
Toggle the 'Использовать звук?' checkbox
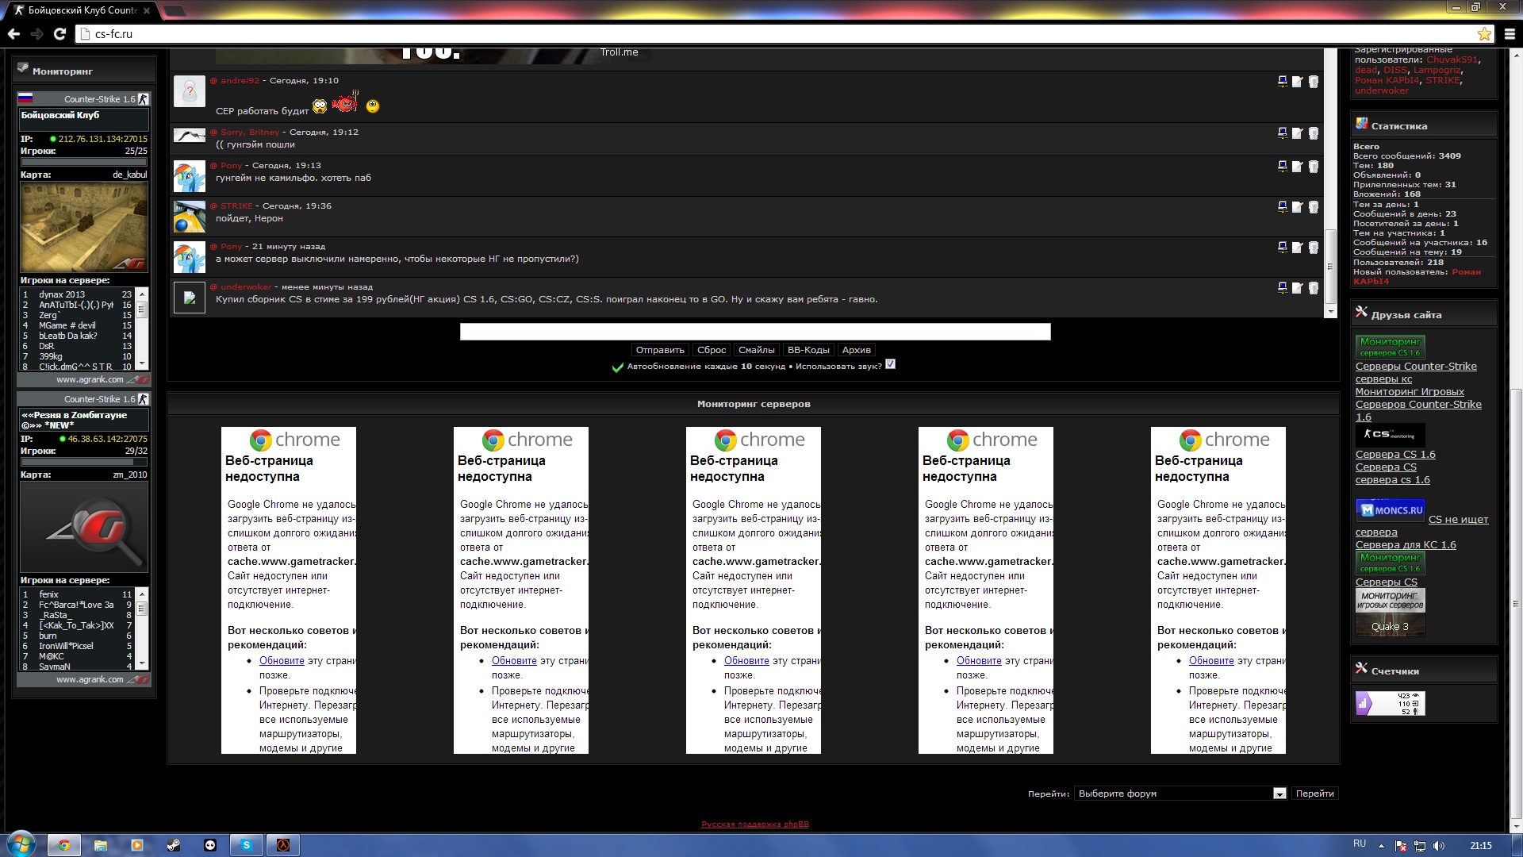pyautogui.click(x=890, y=364)
